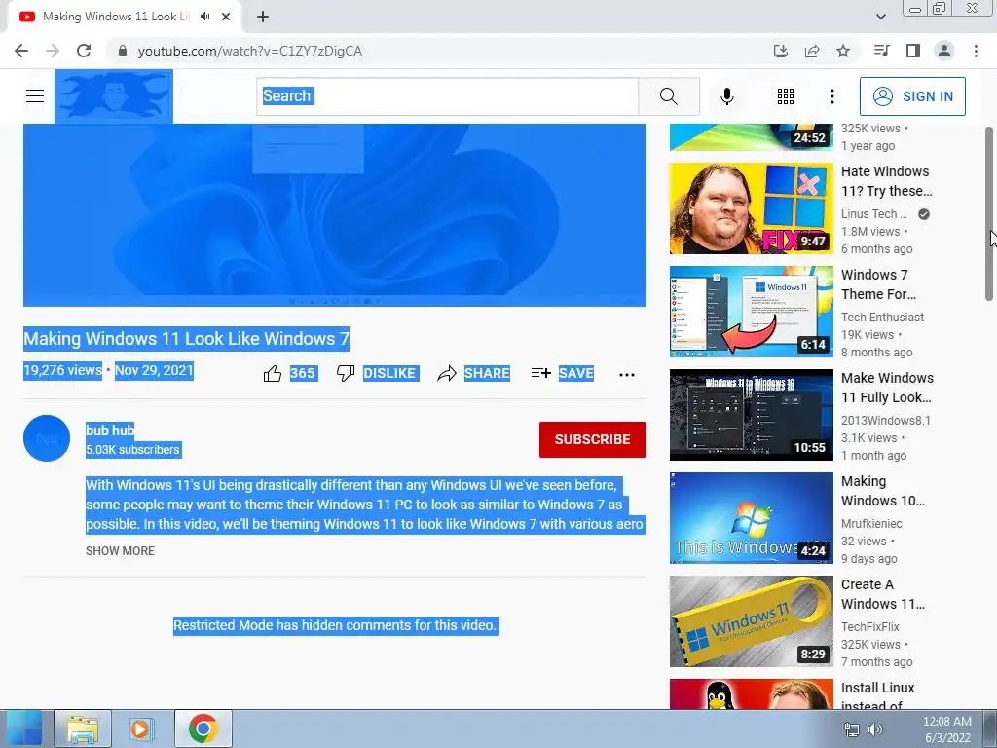View site info via padlock icon

click(x=123, y=51)
